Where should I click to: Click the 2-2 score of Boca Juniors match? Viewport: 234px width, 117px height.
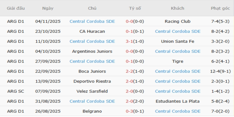[135, 71]
